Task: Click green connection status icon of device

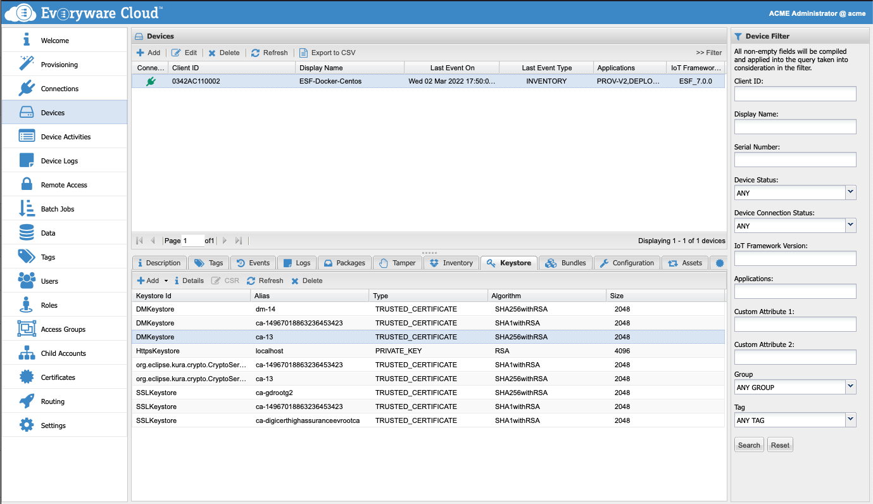Action: 151,81
